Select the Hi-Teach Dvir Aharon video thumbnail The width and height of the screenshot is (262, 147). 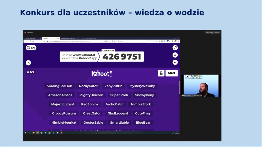pyautogui.click(x=201, y=86)
